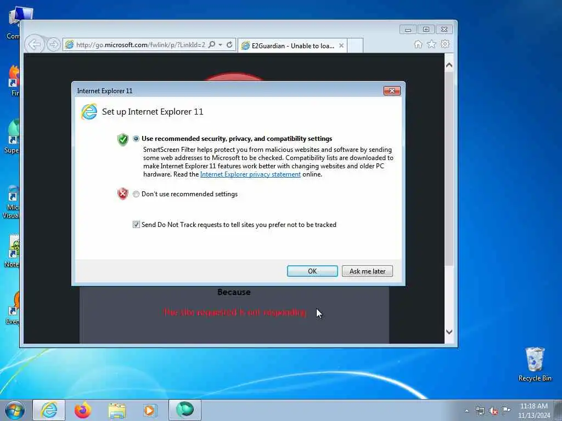This screenshot has height=421, width=562.
Task: Go forward with browser Forward arrow
Action: coord(53,44)
